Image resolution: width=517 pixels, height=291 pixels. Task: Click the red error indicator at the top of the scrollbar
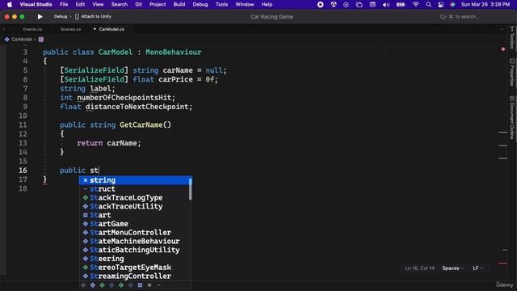tap(503, 49)
